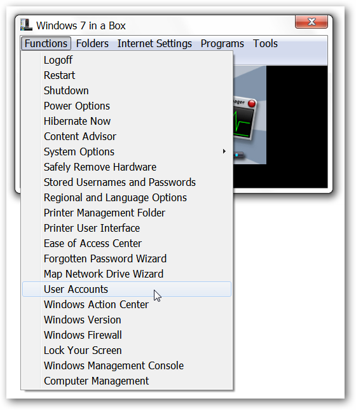Open User Accounts
356x410 pixels.
[127, 289]
